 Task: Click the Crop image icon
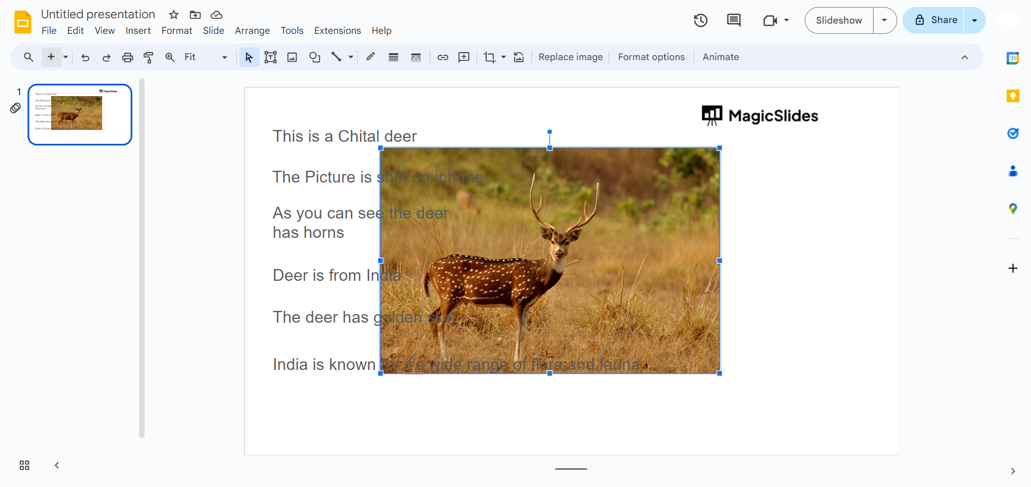pyautogui.click(x=489, y=57)
